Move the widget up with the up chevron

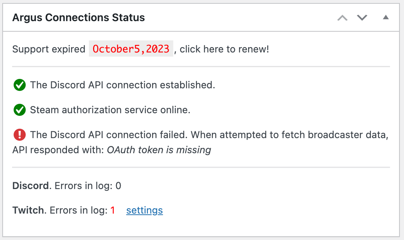[x=342, y=18]
